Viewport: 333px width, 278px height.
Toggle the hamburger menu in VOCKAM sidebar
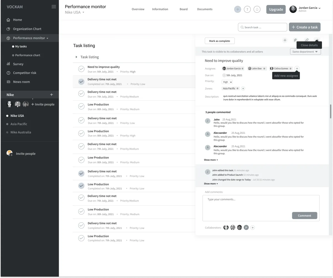click(54, 7)
